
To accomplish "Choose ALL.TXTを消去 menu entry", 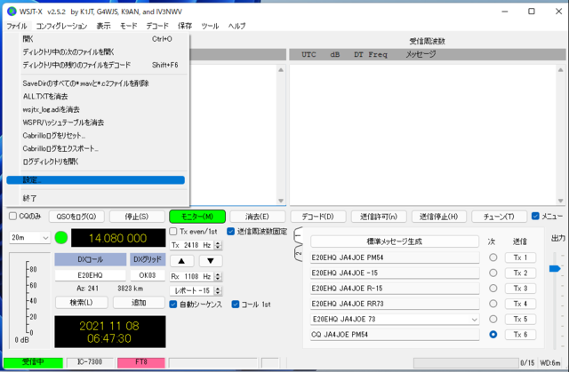I will click(x=95, y=97).
